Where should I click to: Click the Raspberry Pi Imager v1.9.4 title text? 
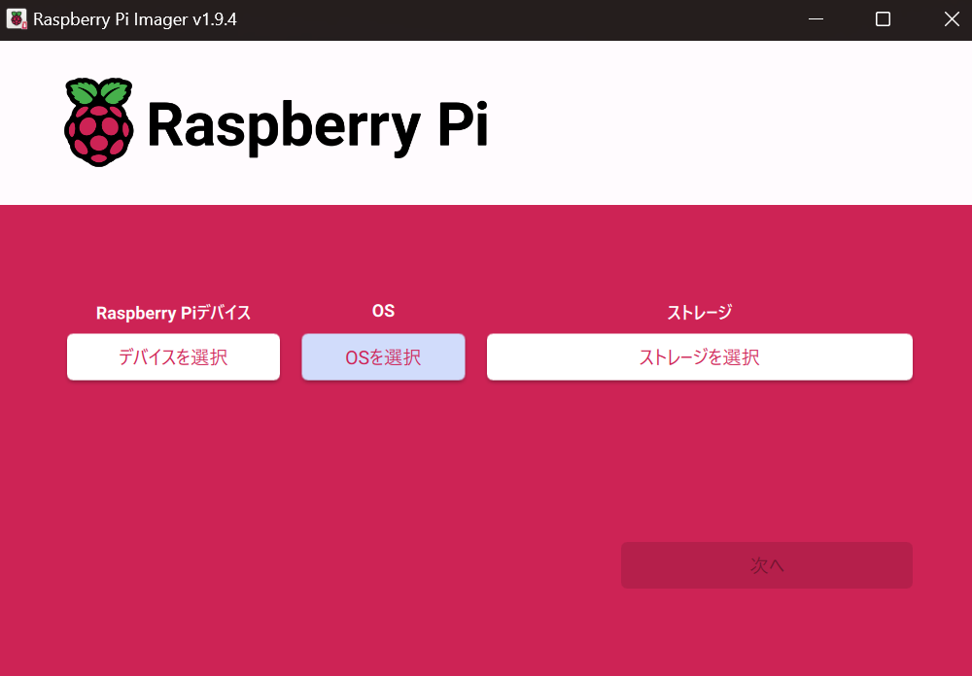tap(134, 19)
